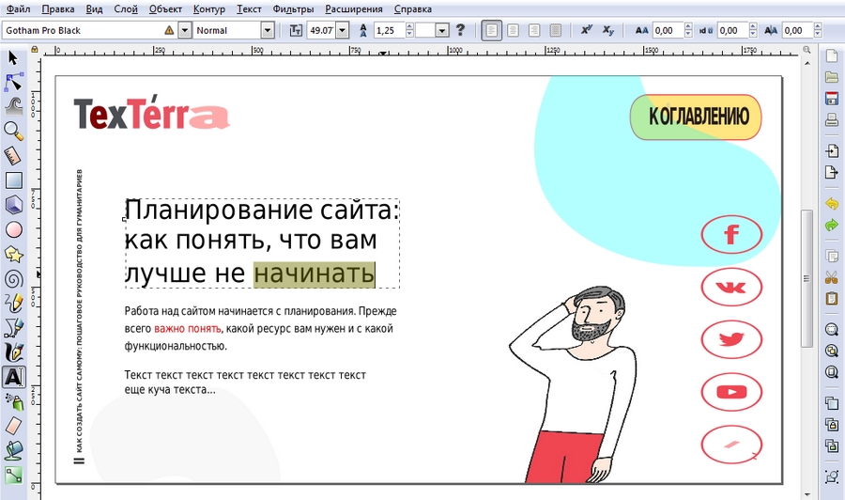Expand the Normal font style dropdown
845x500 pixels.
tap(268, 30)
